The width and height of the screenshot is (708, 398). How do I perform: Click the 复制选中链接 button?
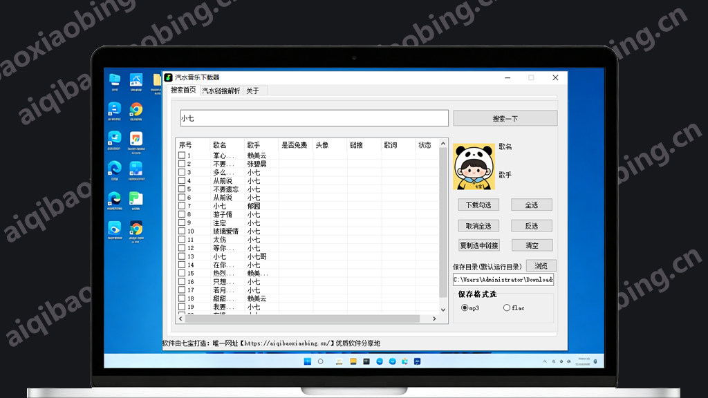click(478, 245)
